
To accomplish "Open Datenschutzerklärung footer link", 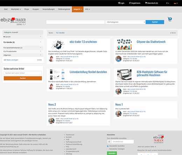I will [74, 144].
